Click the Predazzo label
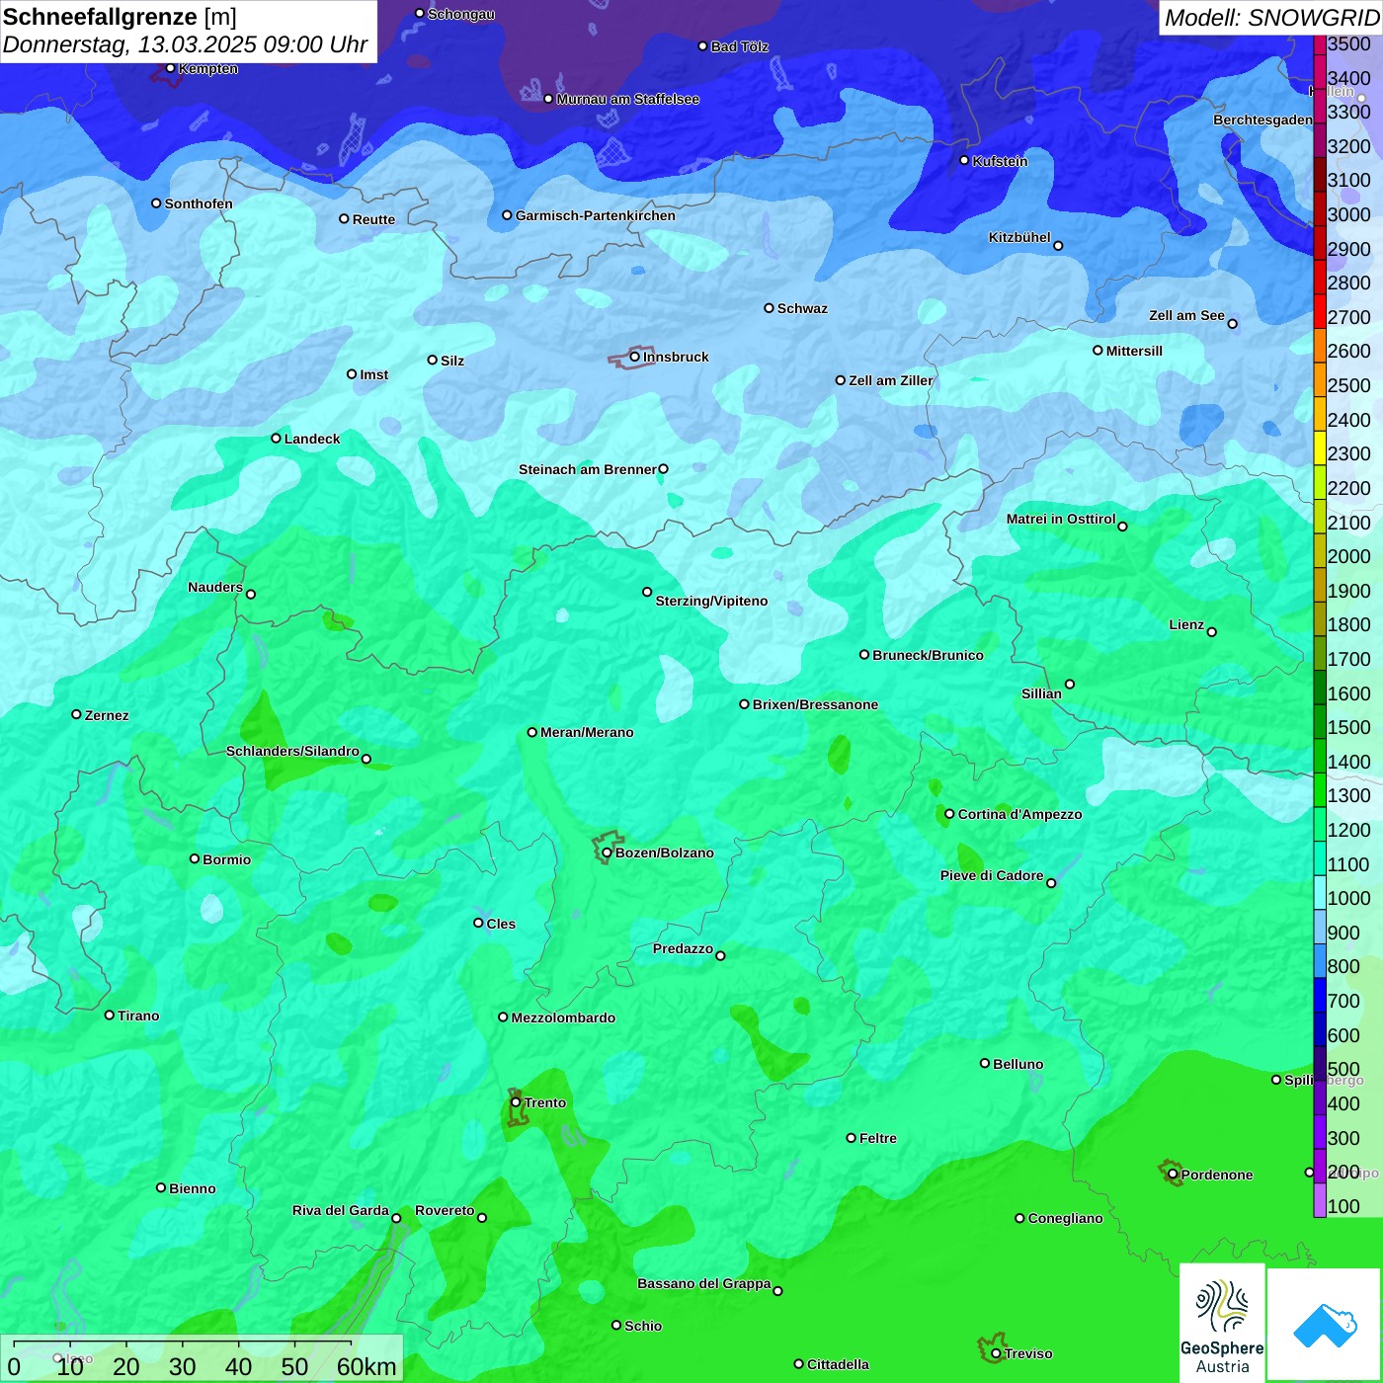Screen dimensions: 1383x1383 (683, 948)
